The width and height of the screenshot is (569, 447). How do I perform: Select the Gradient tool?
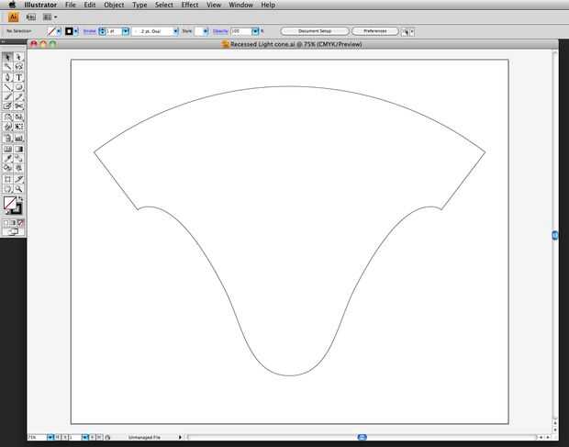click(x=19, y=149)
